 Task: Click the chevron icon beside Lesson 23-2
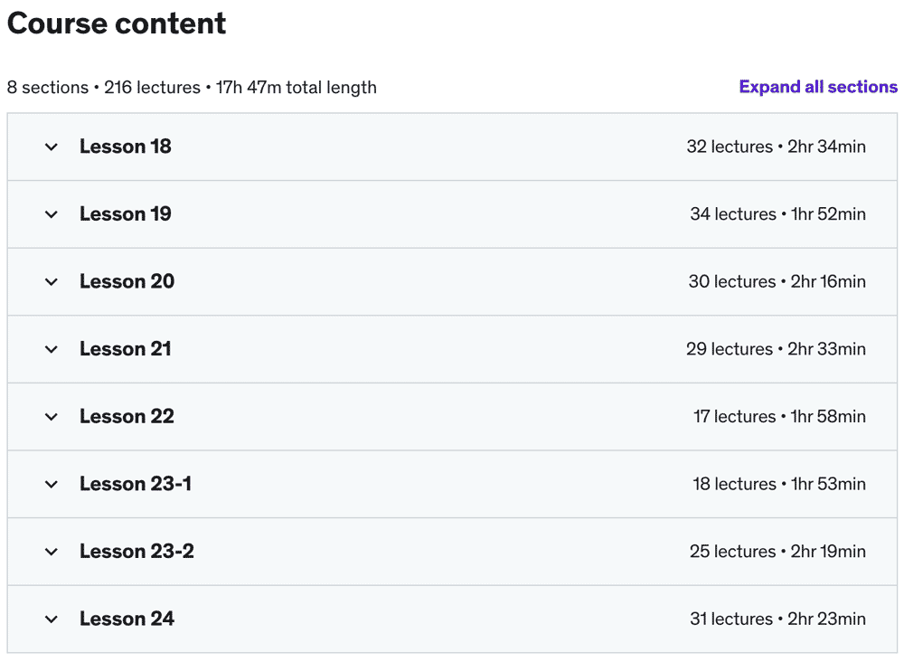(x=52, y=552)
